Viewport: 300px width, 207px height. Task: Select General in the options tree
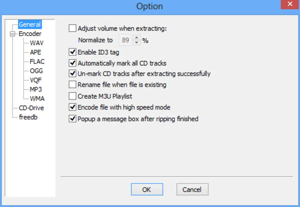coord(30,24)
